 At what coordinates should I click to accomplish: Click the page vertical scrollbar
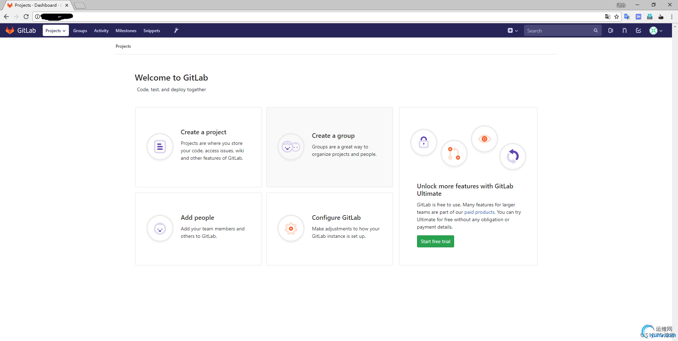click(x=675, y=182)
